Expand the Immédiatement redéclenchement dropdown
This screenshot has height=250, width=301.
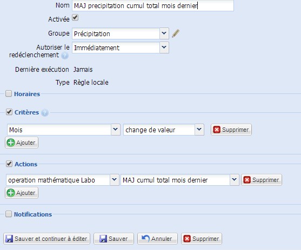click(x=121, y=48)
